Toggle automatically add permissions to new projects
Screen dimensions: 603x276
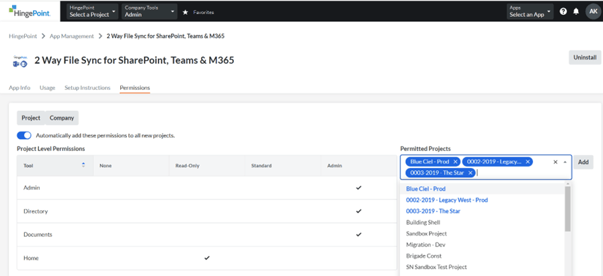[24, 136]
